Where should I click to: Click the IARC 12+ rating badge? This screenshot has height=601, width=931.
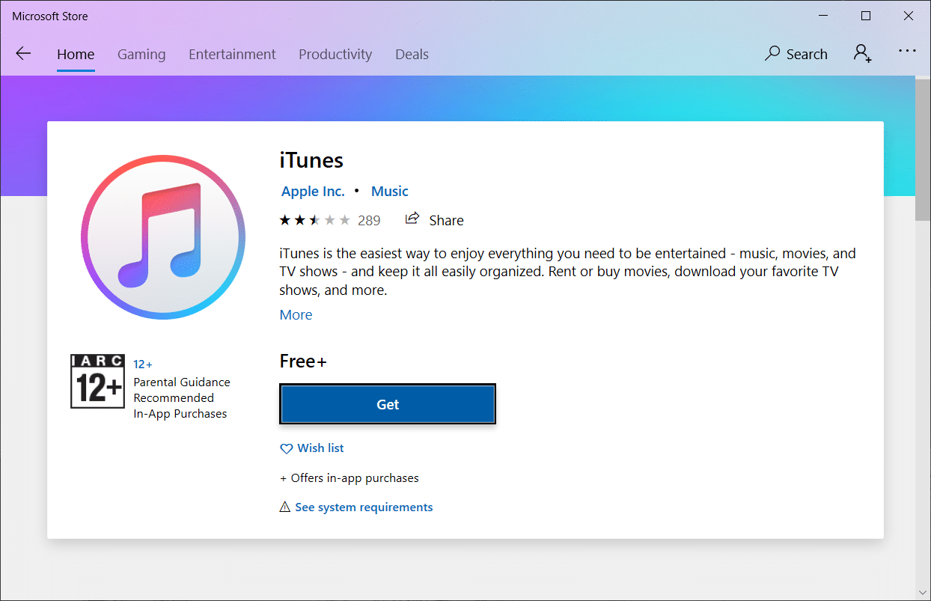click(97, 382)
